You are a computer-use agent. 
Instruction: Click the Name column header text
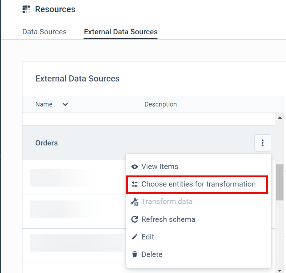click(44, 104)
